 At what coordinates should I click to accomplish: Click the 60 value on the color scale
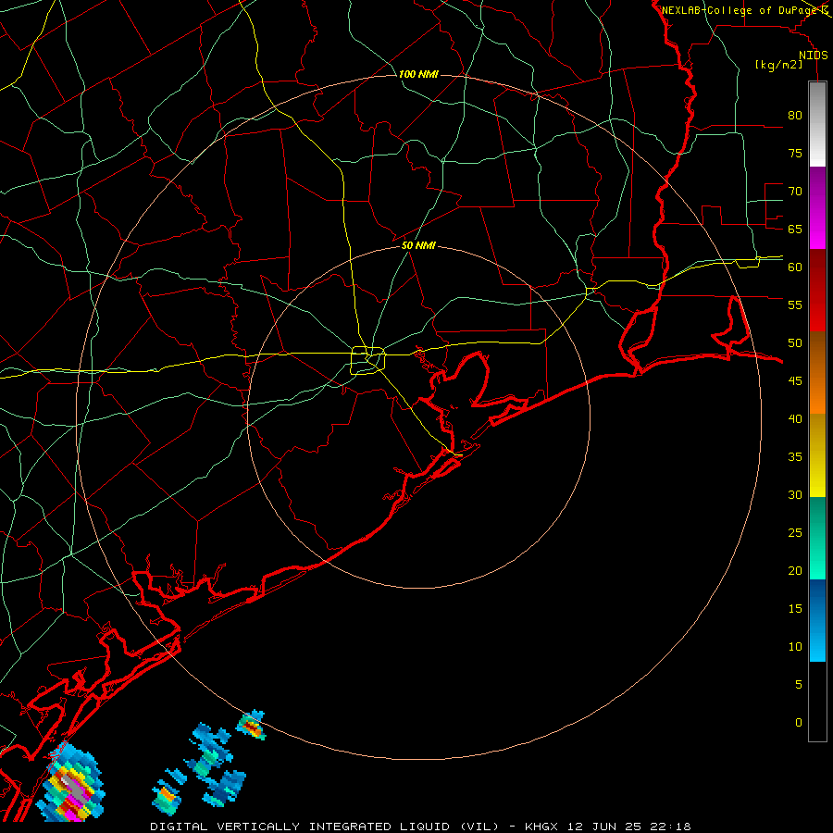pos(795,267)
